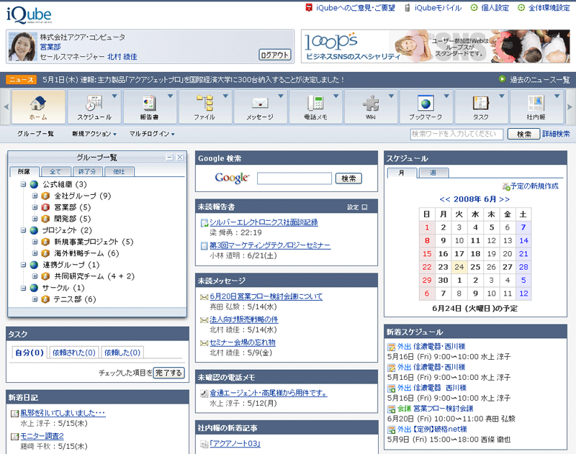Open the スケジュール dropdown arrow
The height and width of the screenshot is (454, 576).
coord(114,96)
